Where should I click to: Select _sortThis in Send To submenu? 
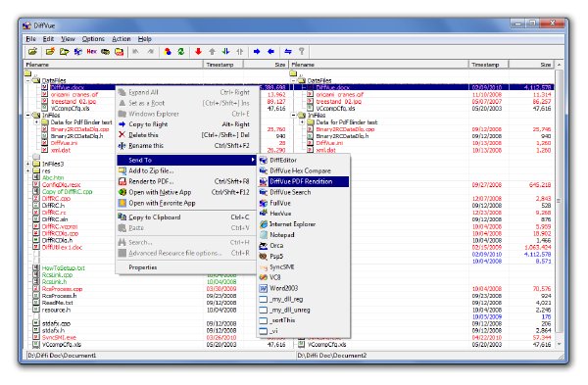coord(304,320)
